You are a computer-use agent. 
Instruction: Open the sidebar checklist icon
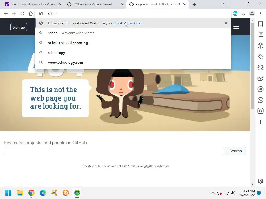click(260, 78)
